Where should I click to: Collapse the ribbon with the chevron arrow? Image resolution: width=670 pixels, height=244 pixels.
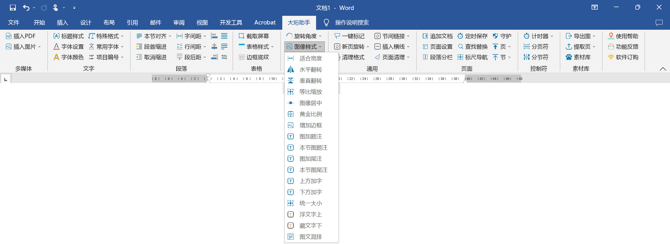663,69
